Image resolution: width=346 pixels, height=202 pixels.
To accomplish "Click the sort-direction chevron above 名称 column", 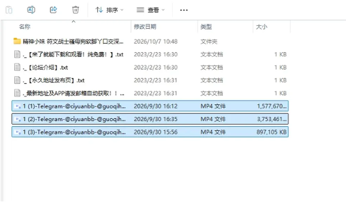I will coord(74,22).
